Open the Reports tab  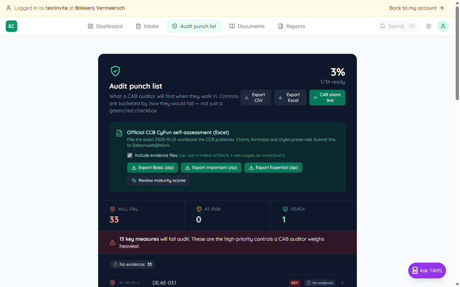(x=291, y=26)
